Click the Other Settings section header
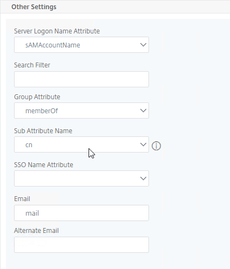 tap(34, 7)
